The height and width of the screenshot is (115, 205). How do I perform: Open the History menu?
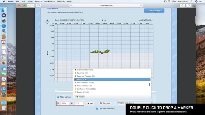pyautogui.click(x=38, y=1)
